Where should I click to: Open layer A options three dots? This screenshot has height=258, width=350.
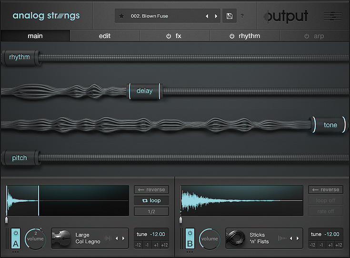tap(15, 252)
